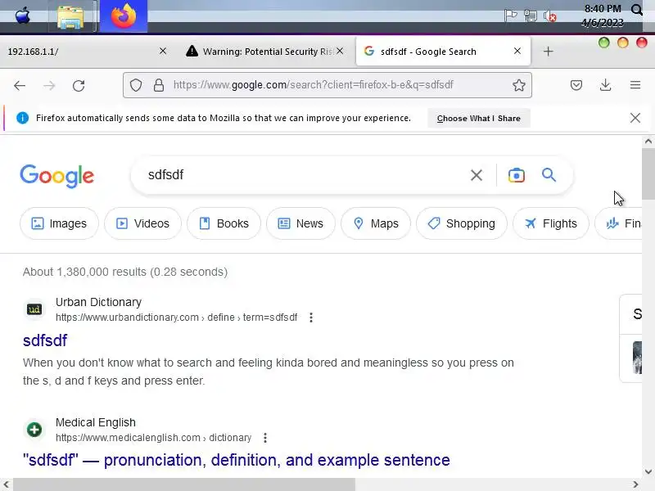
Task: Click the medicalenglish.com URL breadcrumb
Action: (x=153, y=438)
